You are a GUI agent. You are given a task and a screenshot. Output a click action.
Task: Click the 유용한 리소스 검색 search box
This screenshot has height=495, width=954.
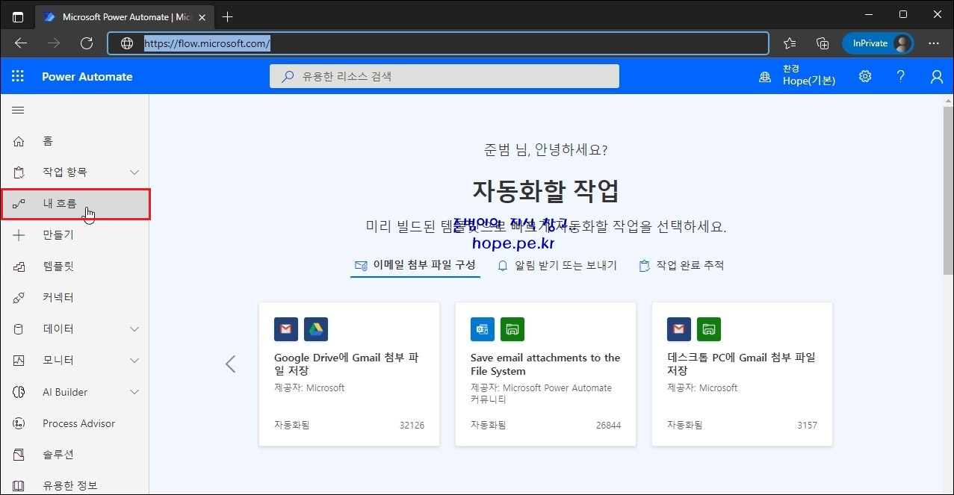click(445, 76)
